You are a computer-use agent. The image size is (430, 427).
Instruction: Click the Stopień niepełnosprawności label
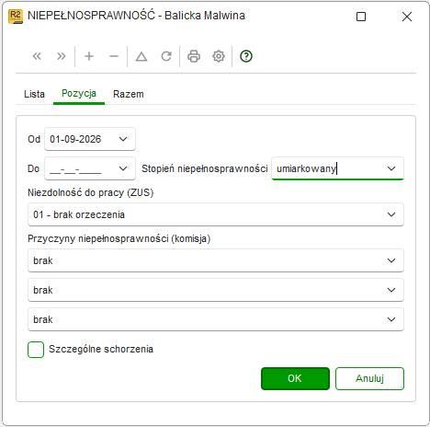pyautogui.click(x=205, y=168)
